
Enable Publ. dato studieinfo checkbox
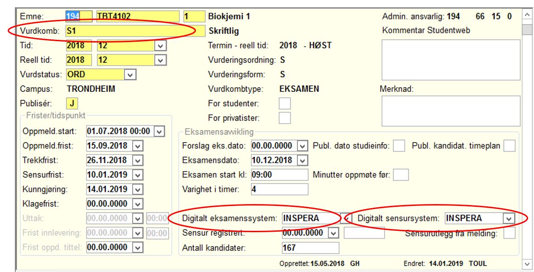399,146
